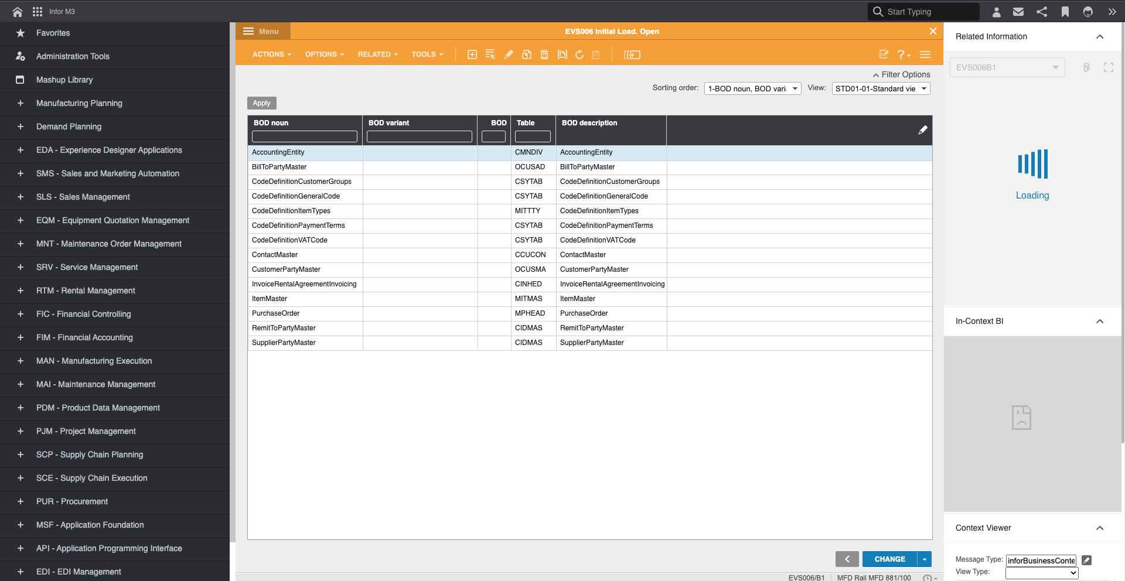The width and height of the screenshot is (1125, 581).
Task: Open the Sorting order dropdown
Action: 752,88
